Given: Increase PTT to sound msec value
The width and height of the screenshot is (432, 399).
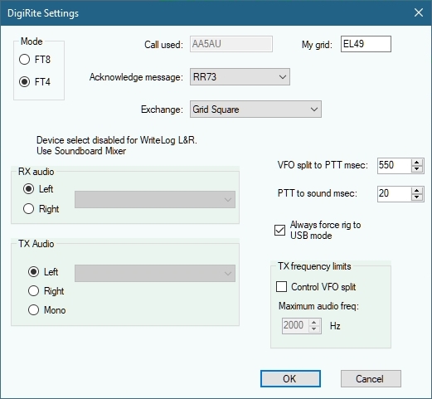Looking at the screenshot, I should coord(417,190).
